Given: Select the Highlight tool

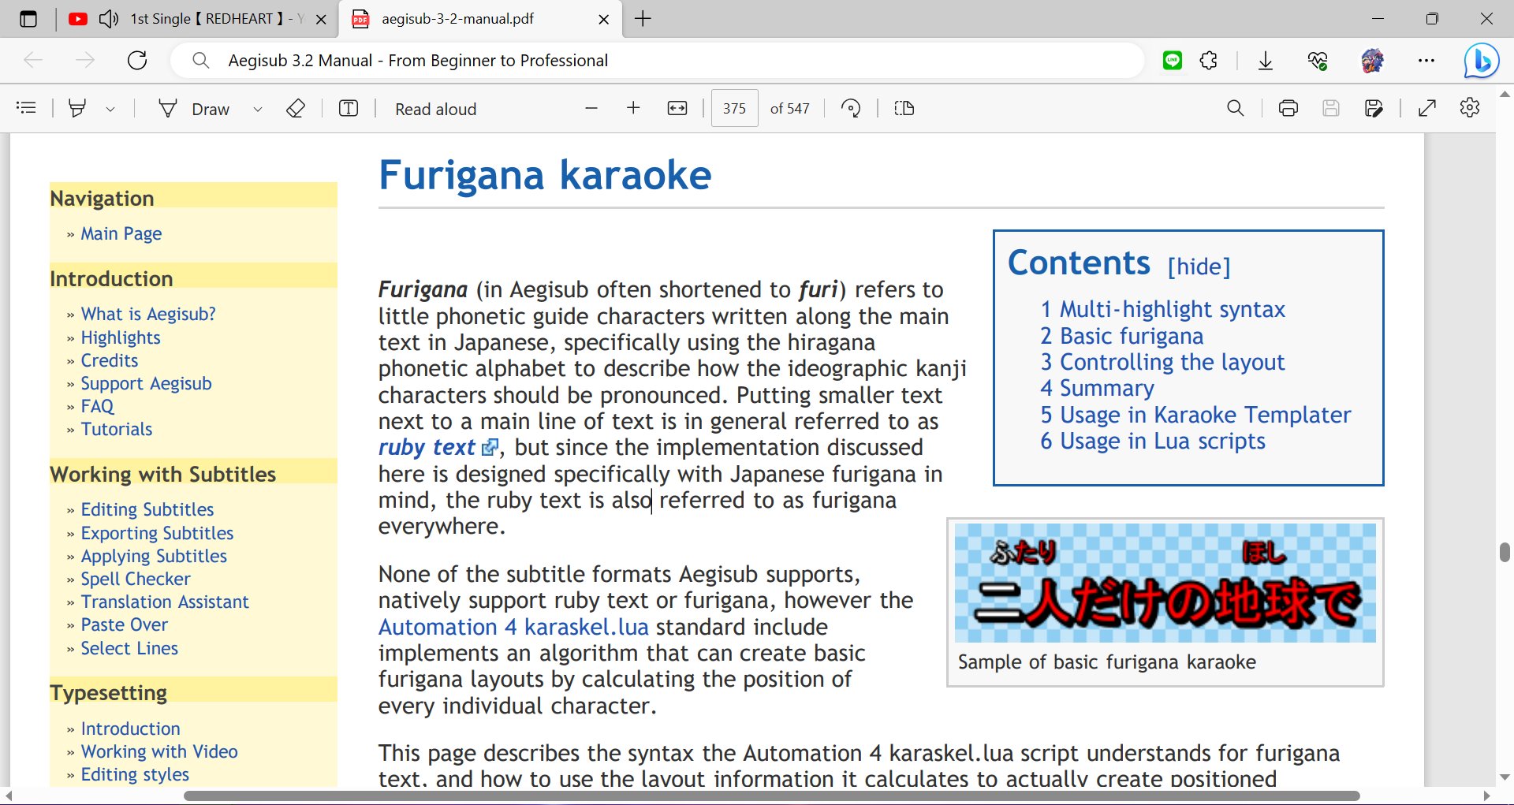Looking at the screenshot, I should (x=77, y=108).
